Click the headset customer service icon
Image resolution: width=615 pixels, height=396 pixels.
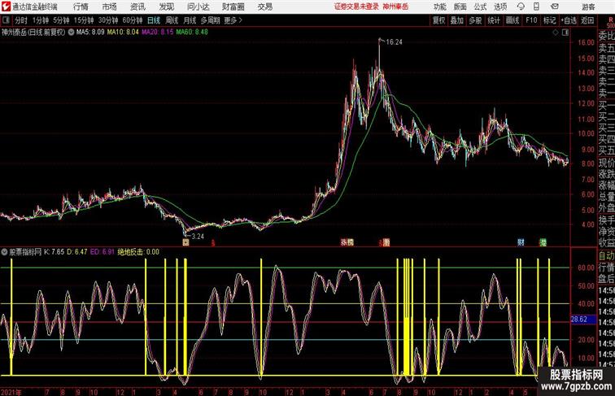(x=521, y=7)
